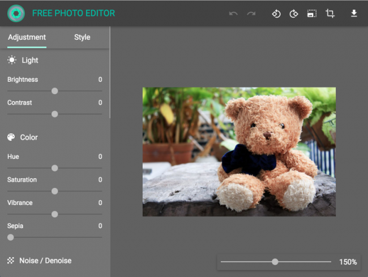368x277 pixels.
Task: Click the Noise / Denoise heading
Action: click(45, 261)
